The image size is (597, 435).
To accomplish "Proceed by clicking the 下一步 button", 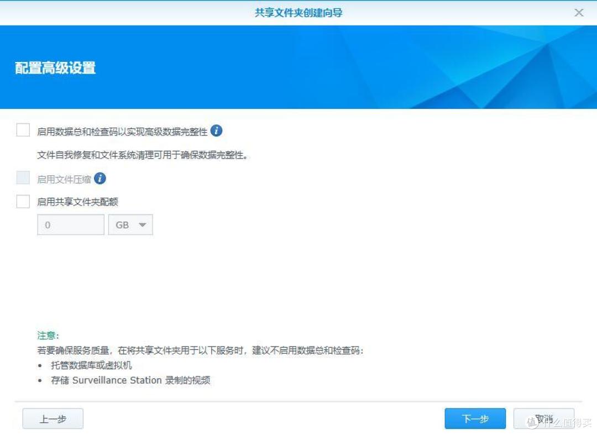I will point(475,418).
